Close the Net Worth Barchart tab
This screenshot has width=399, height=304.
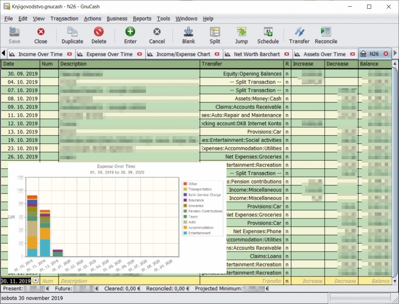pyautogui.click(x=287, y=54)
